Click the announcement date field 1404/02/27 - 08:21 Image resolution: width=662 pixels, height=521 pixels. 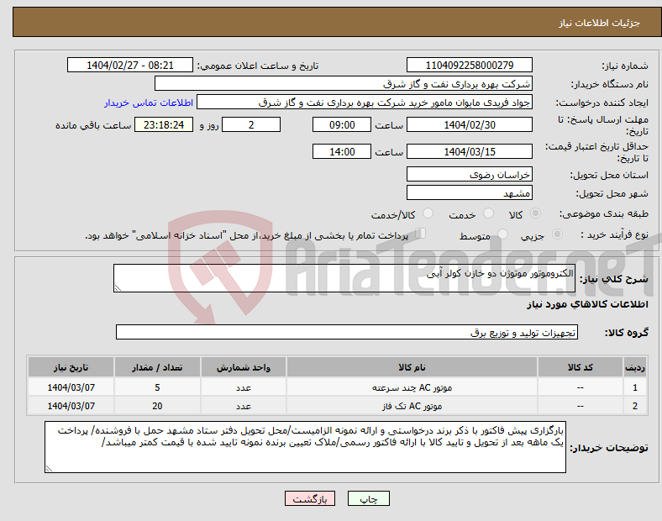(130, 65)
